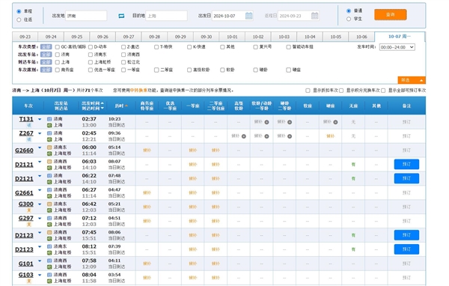449x286 pixels.
Task: Check the D-动车 train type box
Action: tap(91, 46)
